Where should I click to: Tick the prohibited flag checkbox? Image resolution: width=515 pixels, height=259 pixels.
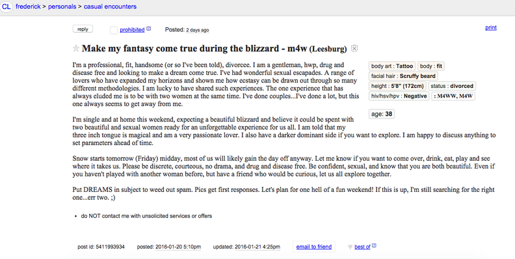(x=114, y=30)
